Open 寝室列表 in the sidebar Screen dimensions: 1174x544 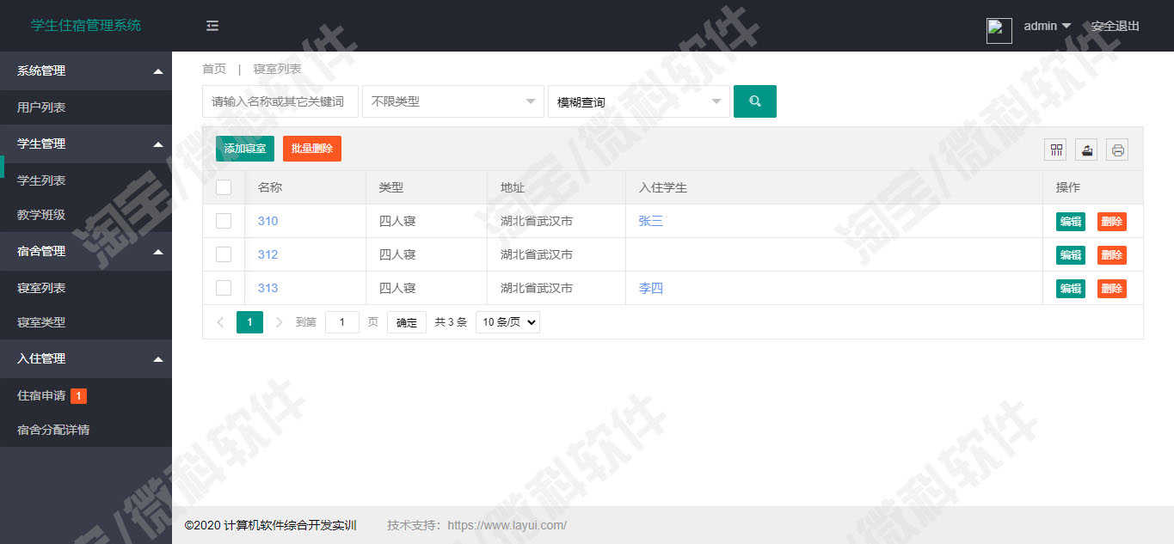pyautogui.click(x=86, y=288)
